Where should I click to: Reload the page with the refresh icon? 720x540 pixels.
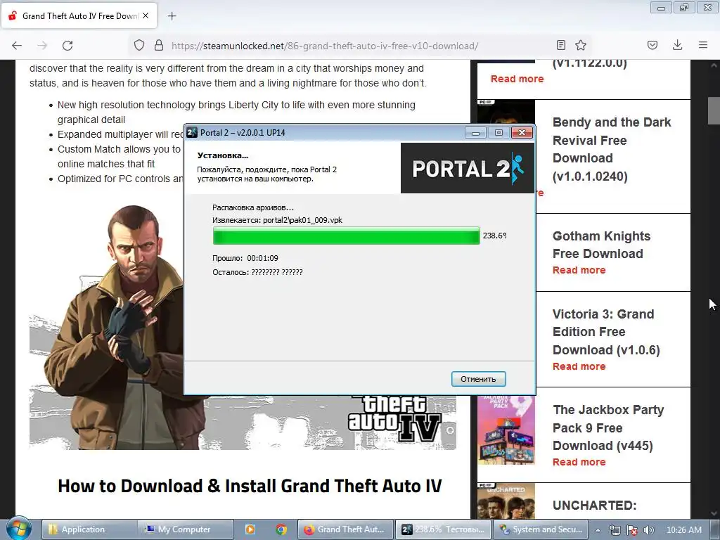[x=67, y=46]
